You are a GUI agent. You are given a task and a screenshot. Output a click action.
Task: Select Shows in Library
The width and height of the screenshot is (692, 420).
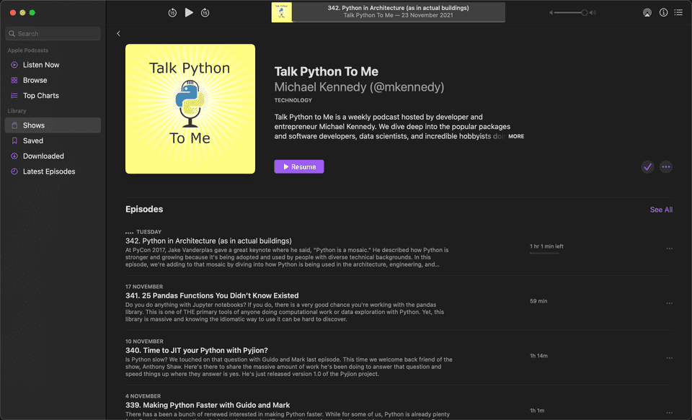[x=53, y=125]
